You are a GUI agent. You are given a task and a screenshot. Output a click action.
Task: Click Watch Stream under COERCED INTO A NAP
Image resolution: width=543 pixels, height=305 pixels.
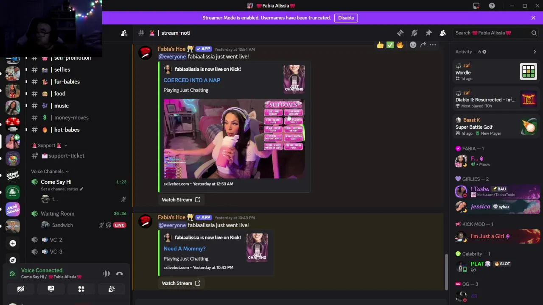(x=181, y=200)
